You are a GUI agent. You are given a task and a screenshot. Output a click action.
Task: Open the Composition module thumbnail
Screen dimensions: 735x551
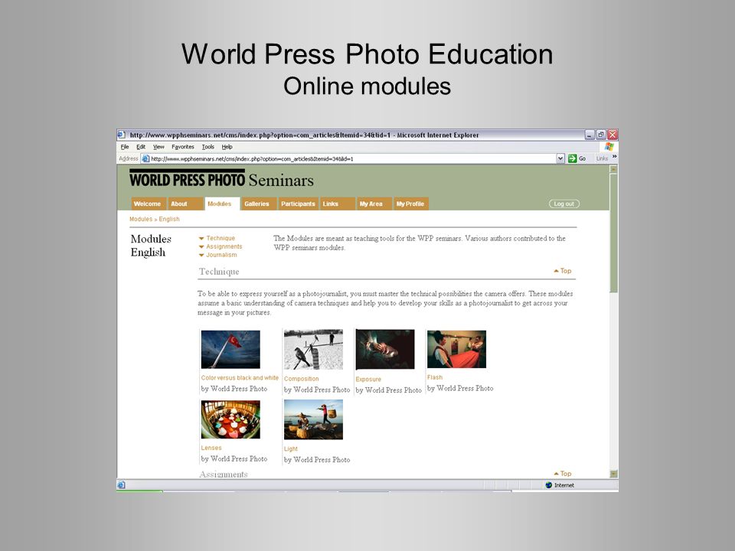click(x=313, y=350)
